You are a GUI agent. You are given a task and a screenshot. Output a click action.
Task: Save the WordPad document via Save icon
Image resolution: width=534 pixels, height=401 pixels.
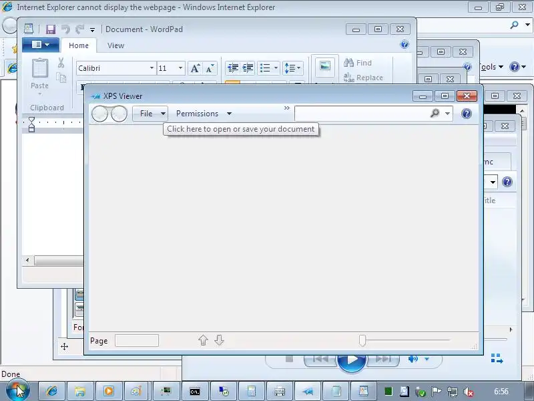click(x=51, y=29)
